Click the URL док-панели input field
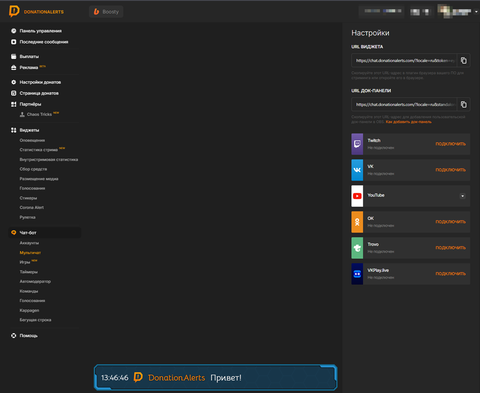Screen dimensions: 480x393 pyautogui.click(x=404, y=104)
